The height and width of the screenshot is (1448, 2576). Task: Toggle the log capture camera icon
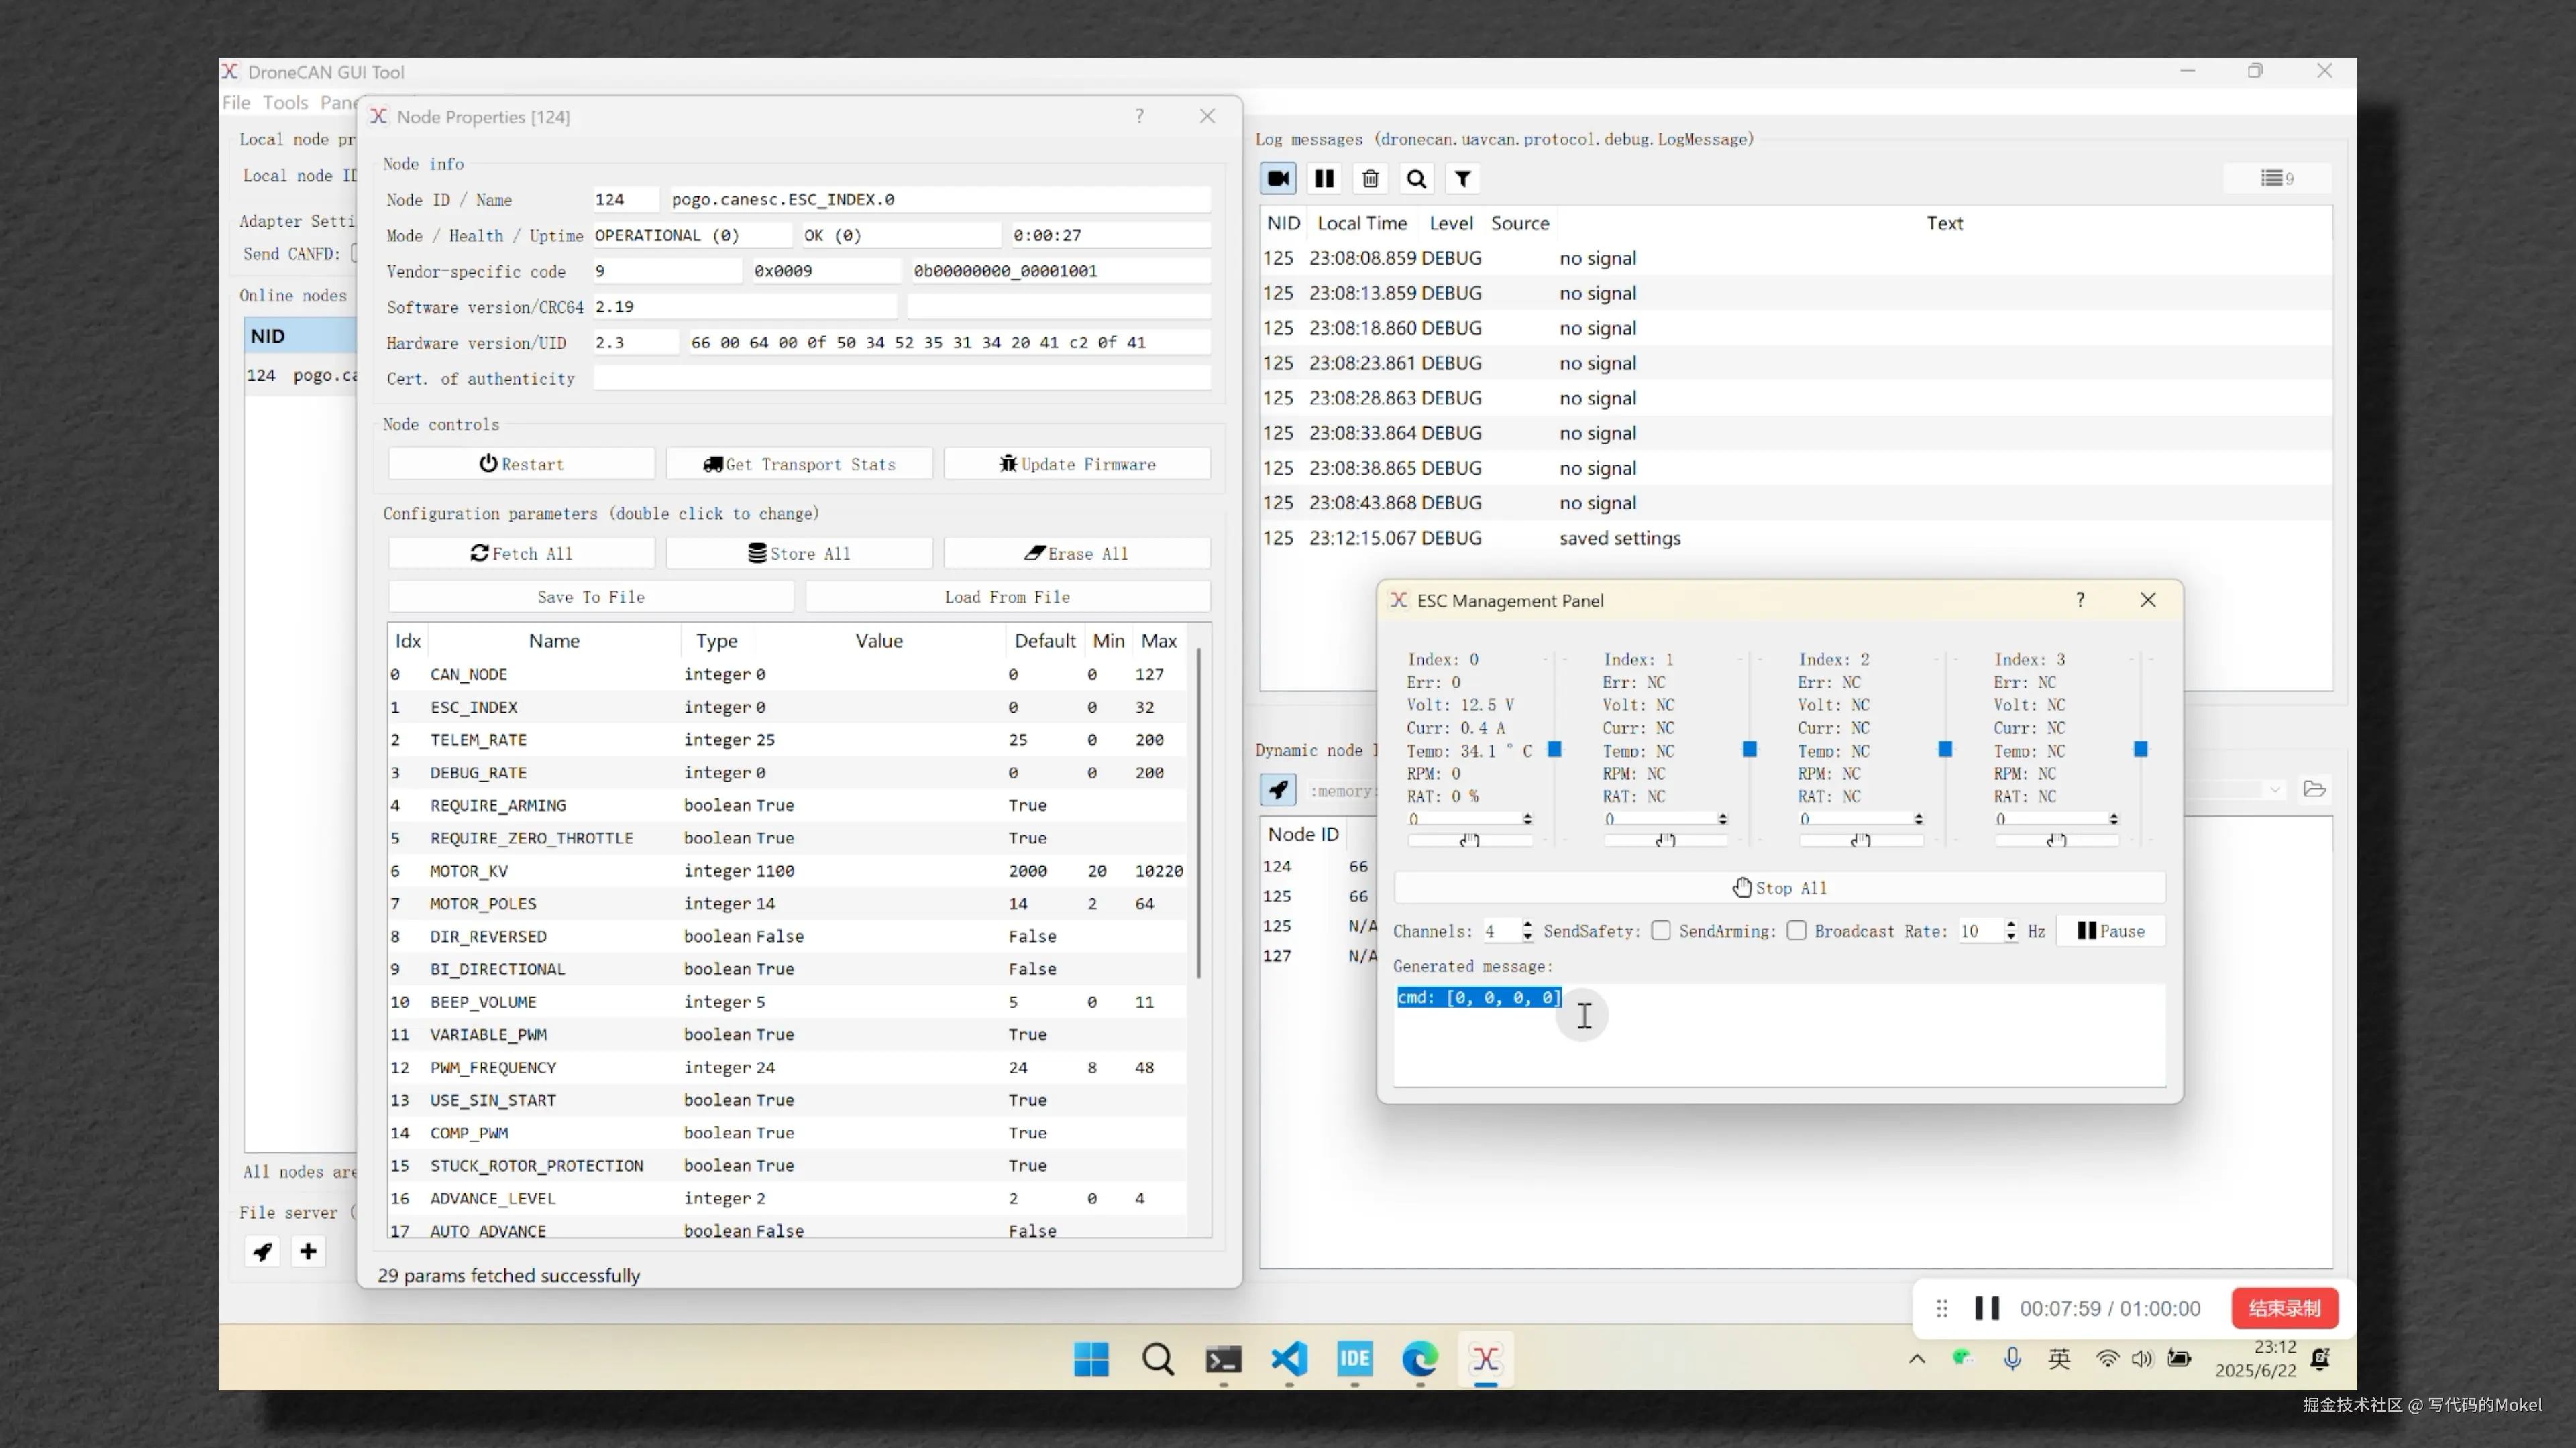pyautogui.click(x=1278, y=179)
